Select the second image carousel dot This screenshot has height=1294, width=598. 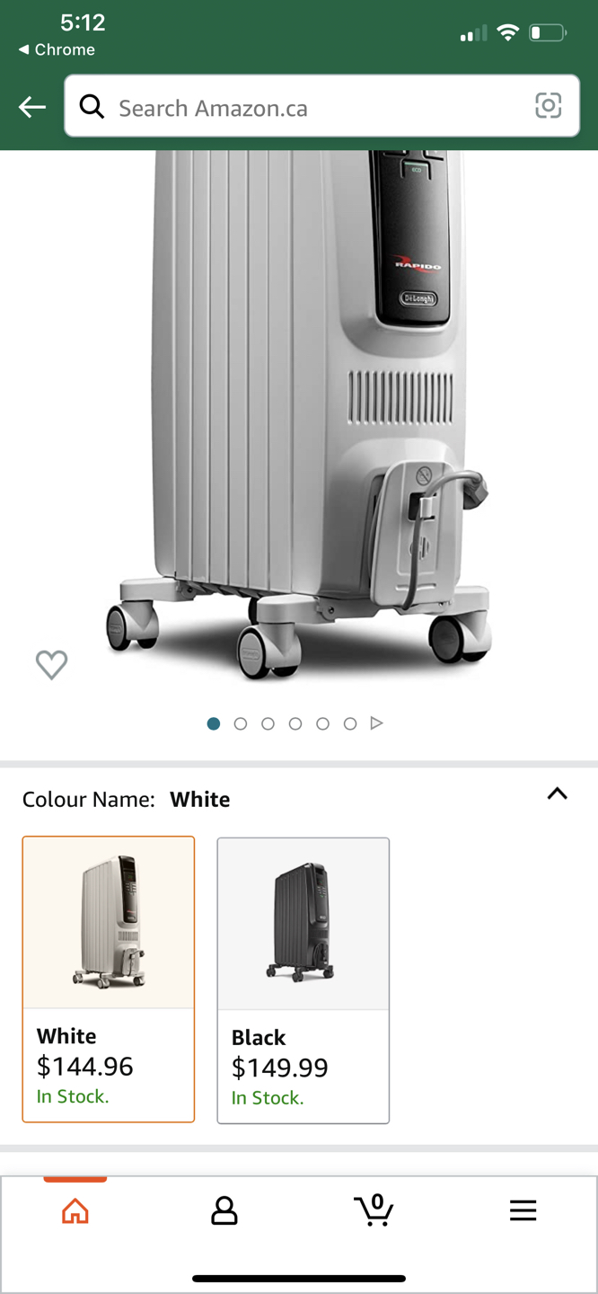click(241, 723)
